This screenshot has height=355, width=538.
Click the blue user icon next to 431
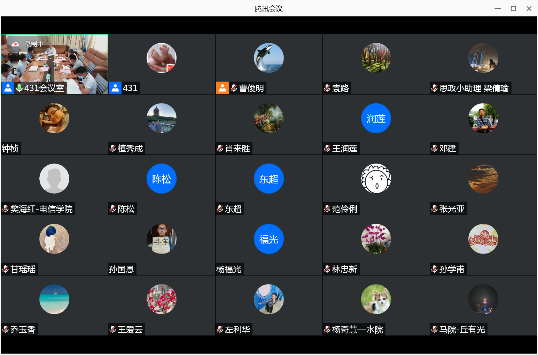(x=115, y=88)
